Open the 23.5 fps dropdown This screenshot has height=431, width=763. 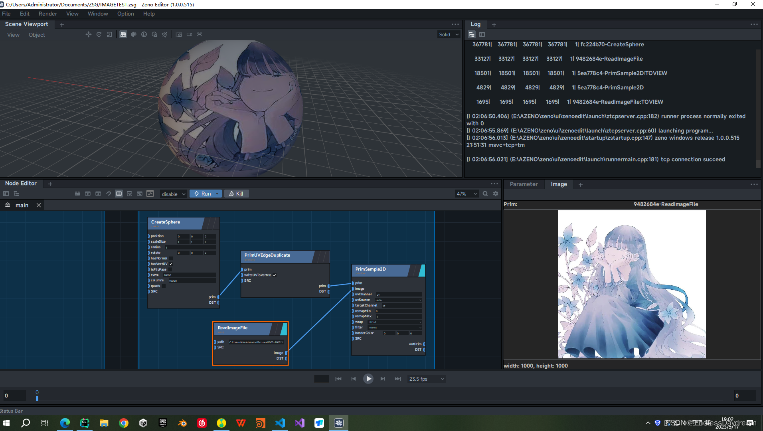[426, 379]
